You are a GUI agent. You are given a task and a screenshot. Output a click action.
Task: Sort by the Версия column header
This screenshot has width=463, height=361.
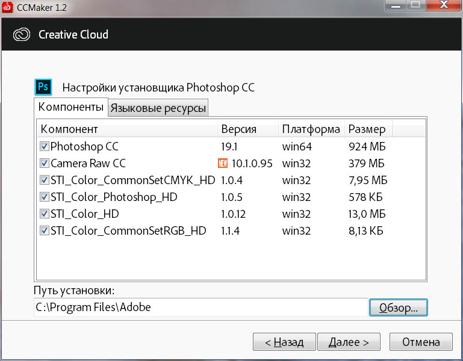248,129
